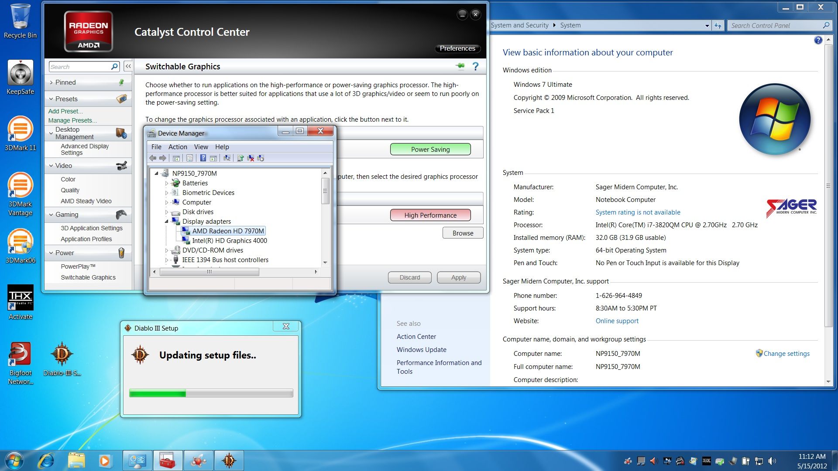Viewport: 838px width, 471px height.
Task: Click Disable device icon in Device Manager
Action: tap(261, 158)
